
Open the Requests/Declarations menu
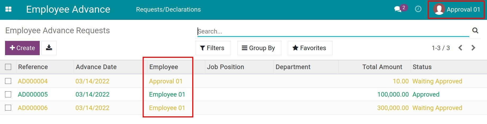point(168,9)
